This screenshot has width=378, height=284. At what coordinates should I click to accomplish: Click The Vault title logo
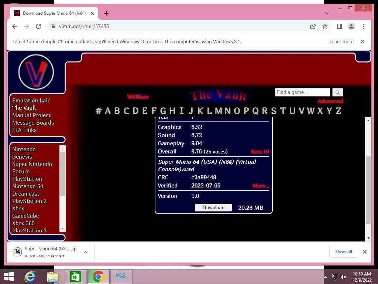point(219,95)
